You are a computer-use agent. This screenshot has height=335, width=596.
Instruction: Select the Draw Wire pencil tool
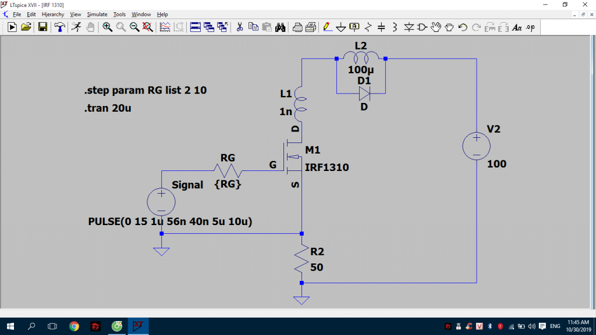(327, 27)
